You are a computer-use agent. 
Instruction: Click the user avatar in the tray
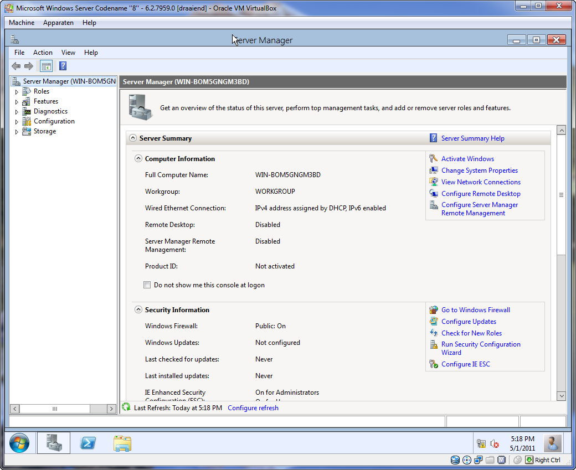(x=552, y=443)
